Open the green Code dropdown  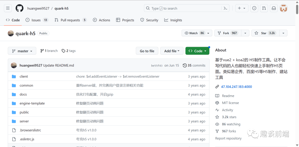(197, 51)
